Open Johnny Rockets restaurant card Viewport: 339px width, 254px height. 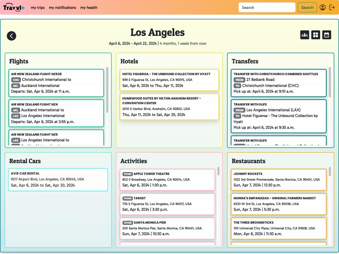tap(279, 180)
